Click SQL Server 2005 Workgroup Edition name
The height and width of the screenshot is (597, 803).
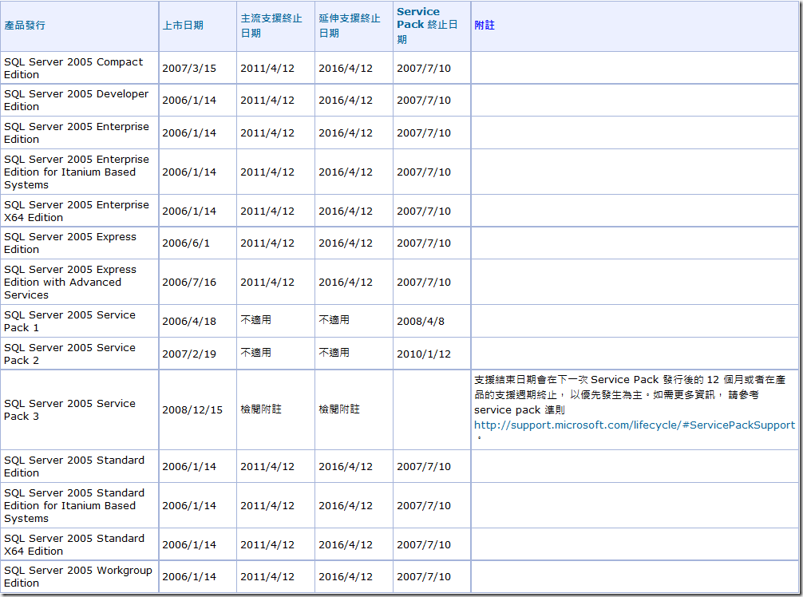click(x=78, y=576)
